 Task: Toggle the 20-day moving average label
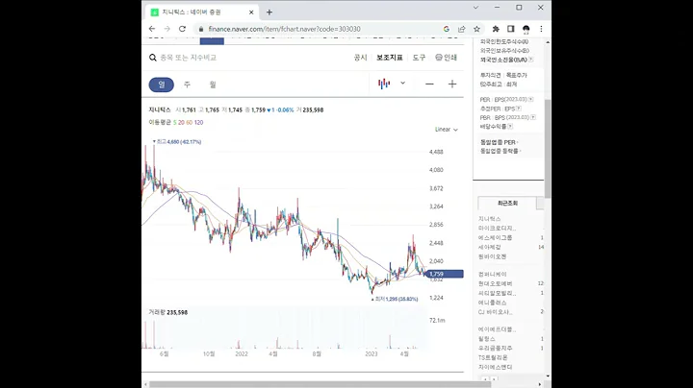pyautogui.click(x=181, y=123)
